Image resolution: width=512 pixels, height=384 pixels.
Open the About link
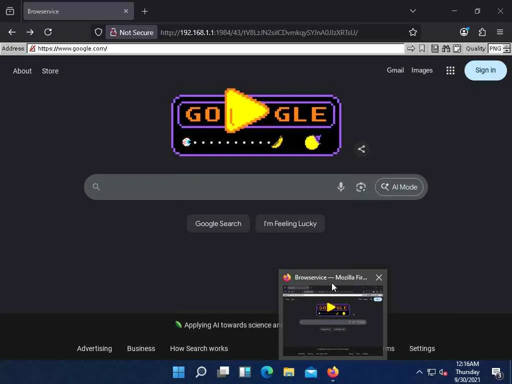click(x=22, y=71)
